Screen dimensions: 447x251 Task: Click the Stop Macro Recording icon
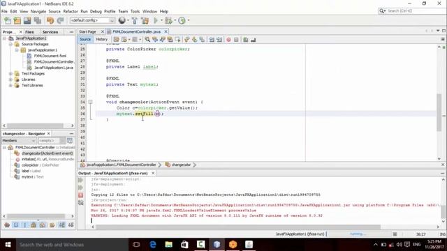click(x=236, y=40)
